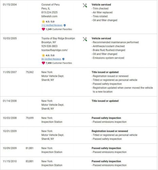Viewport: 158px width, 170px height.
Task: Click the heart icon next to 1,249 Customer Favorites
Action: tap(43, 29)
